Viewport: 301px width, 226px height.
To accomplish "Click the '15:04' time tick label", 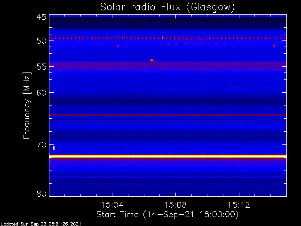I will point(112,205).
